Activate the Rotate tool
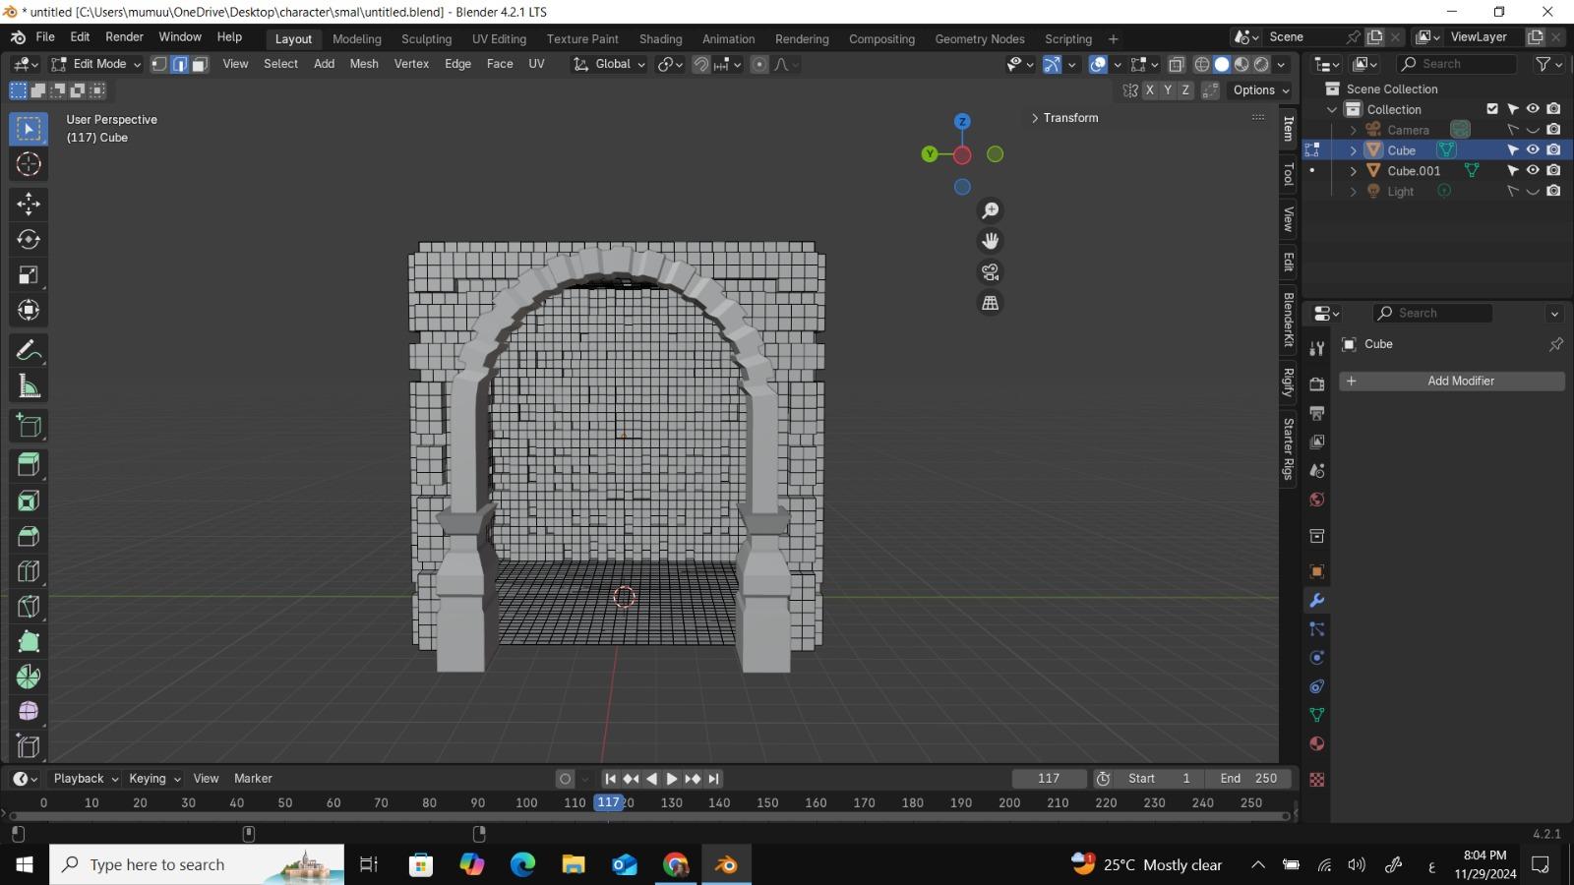The image size is (1574, 885). click(29, 239)
